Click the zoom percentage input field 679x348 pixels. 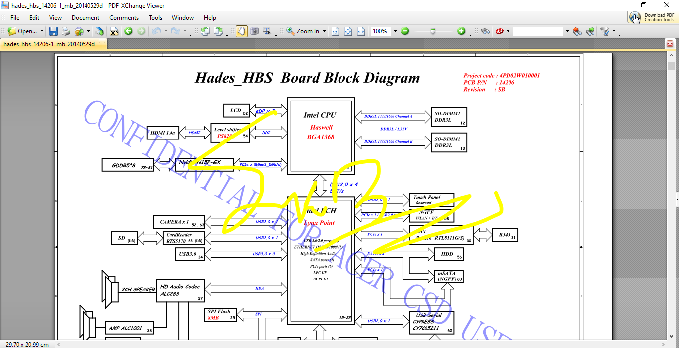(381, 31)
